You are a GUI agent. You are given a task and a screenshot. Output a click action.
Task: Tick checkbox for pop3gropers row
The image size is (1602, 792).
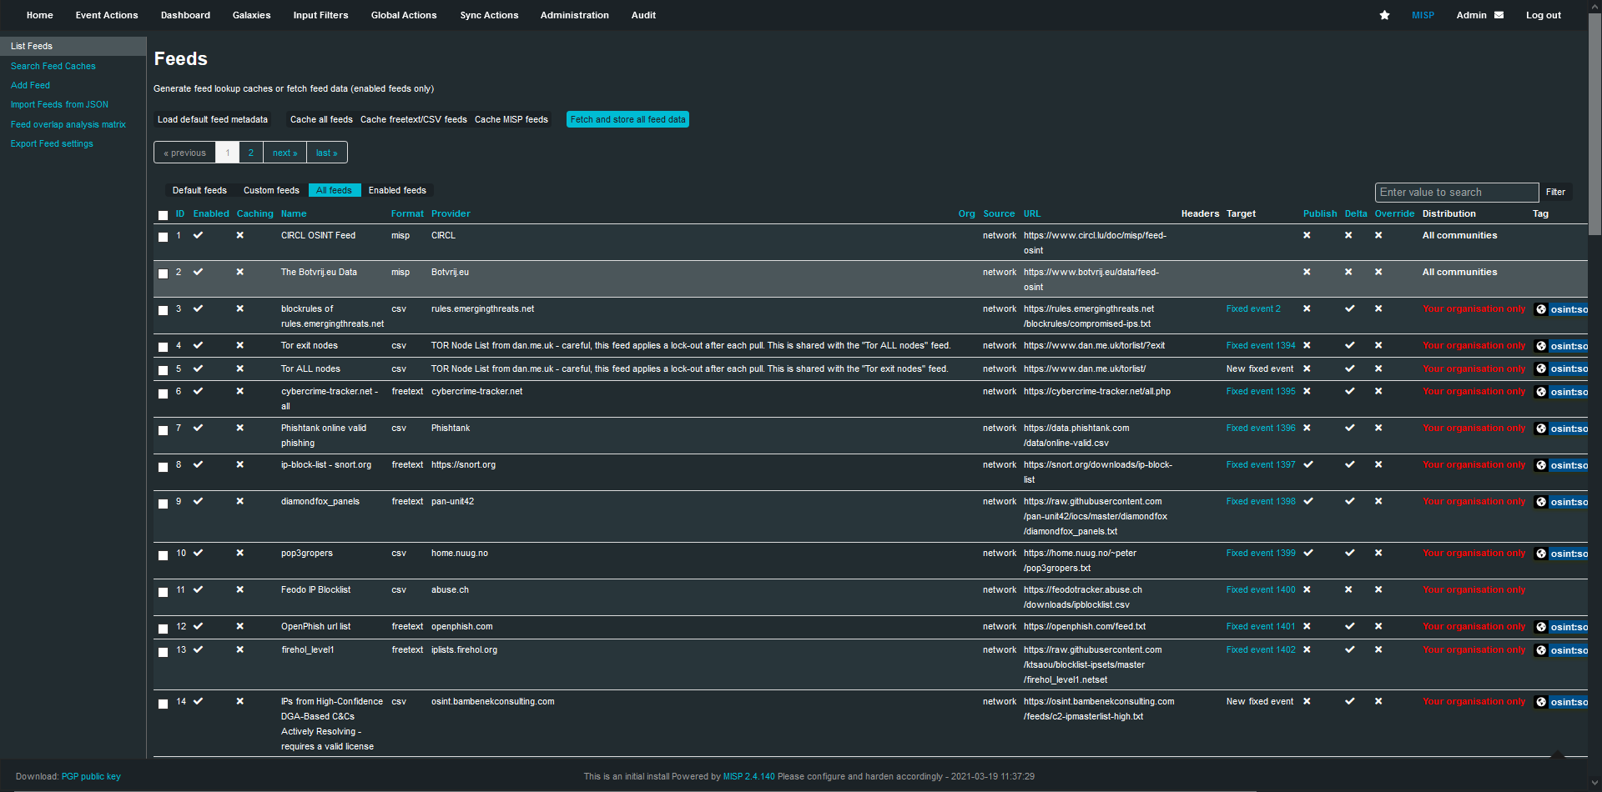point(163,554)
